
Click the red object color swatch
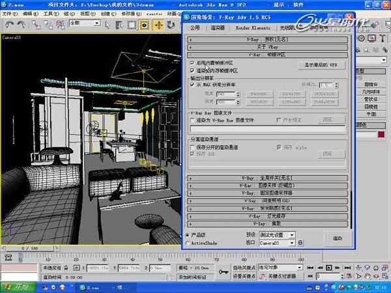(x=381, y=135)
